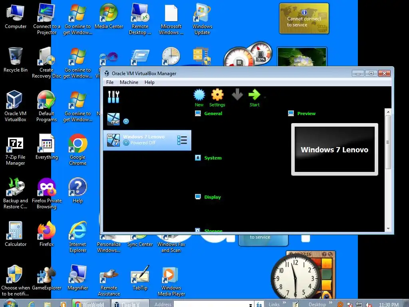Open the taskbar Address dropdown arrow
Screen dimensions: 409x307
tap(250, 305)
